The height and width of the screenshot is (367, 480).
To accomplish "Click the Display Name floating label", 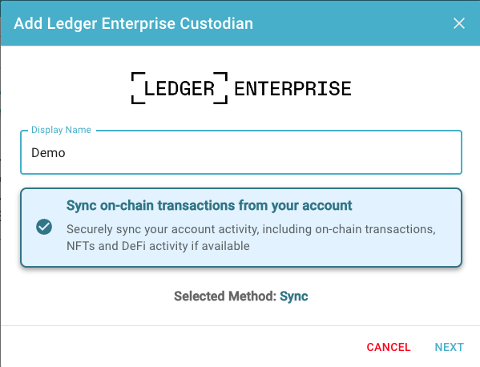I will point(61,130).
